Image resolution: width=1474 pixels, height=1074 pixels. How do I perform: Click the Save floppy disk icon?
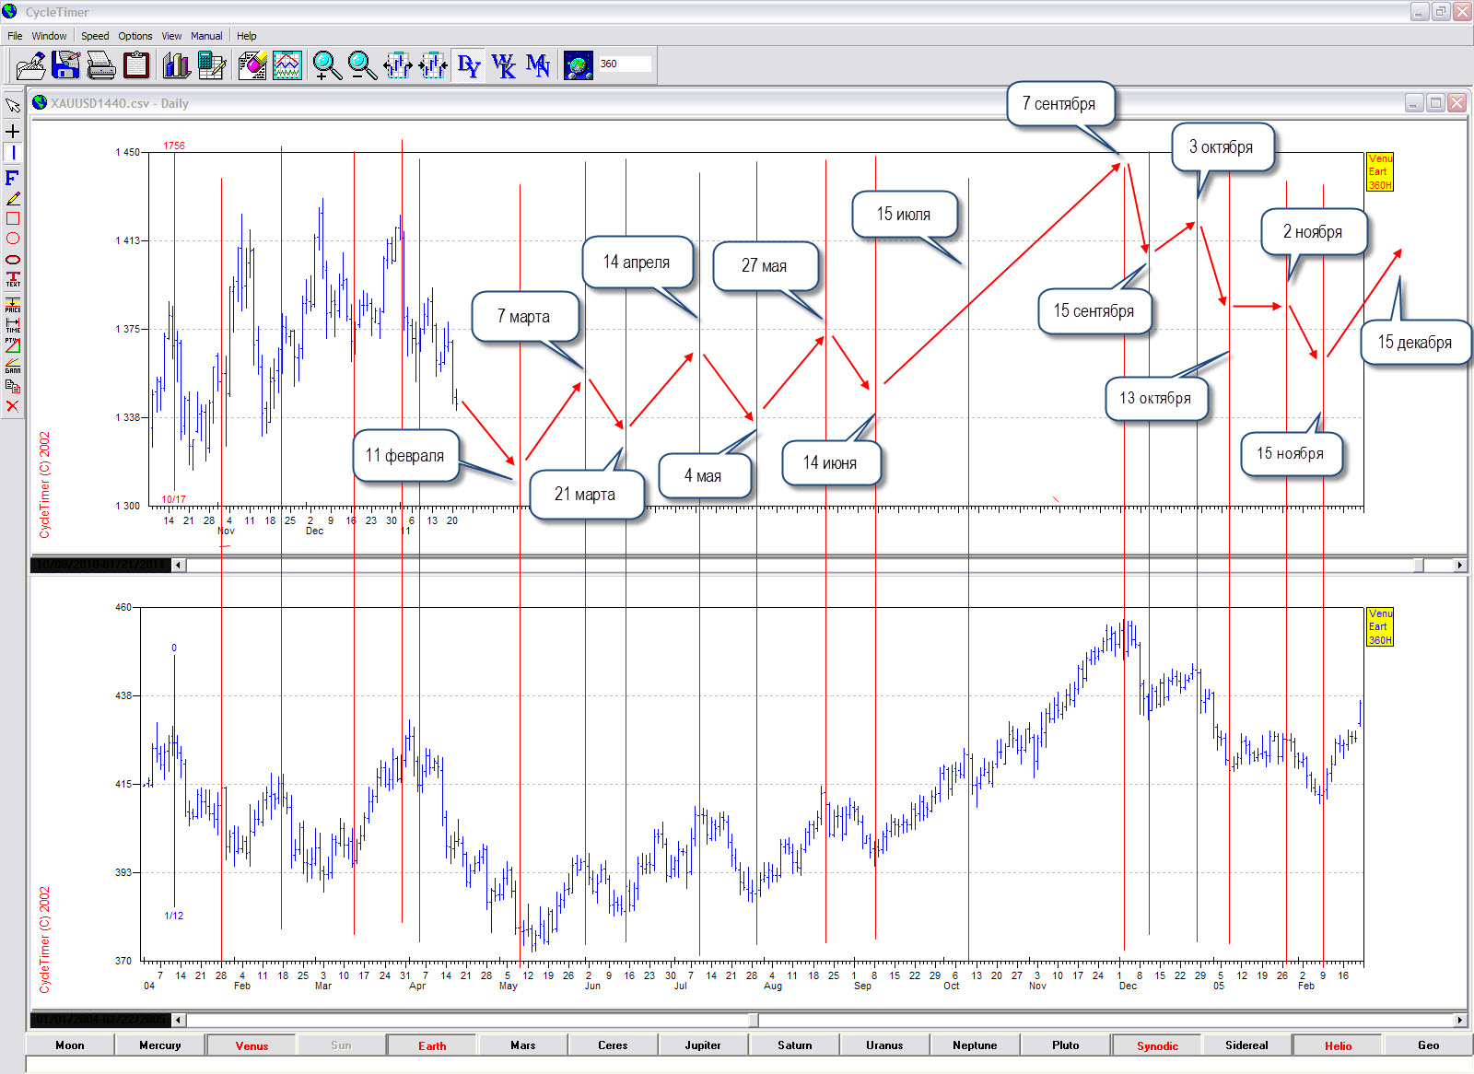(x=65, y=65)
